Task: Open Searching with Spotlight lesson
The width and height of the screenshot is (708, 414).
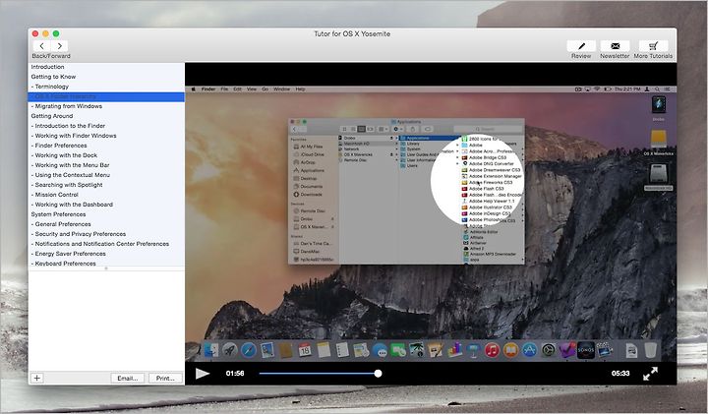Action: [106, 185]
